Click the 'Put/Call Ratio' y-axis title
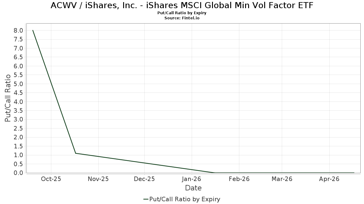The height and width of the screenshot is (204, 364). click(8, 98)
